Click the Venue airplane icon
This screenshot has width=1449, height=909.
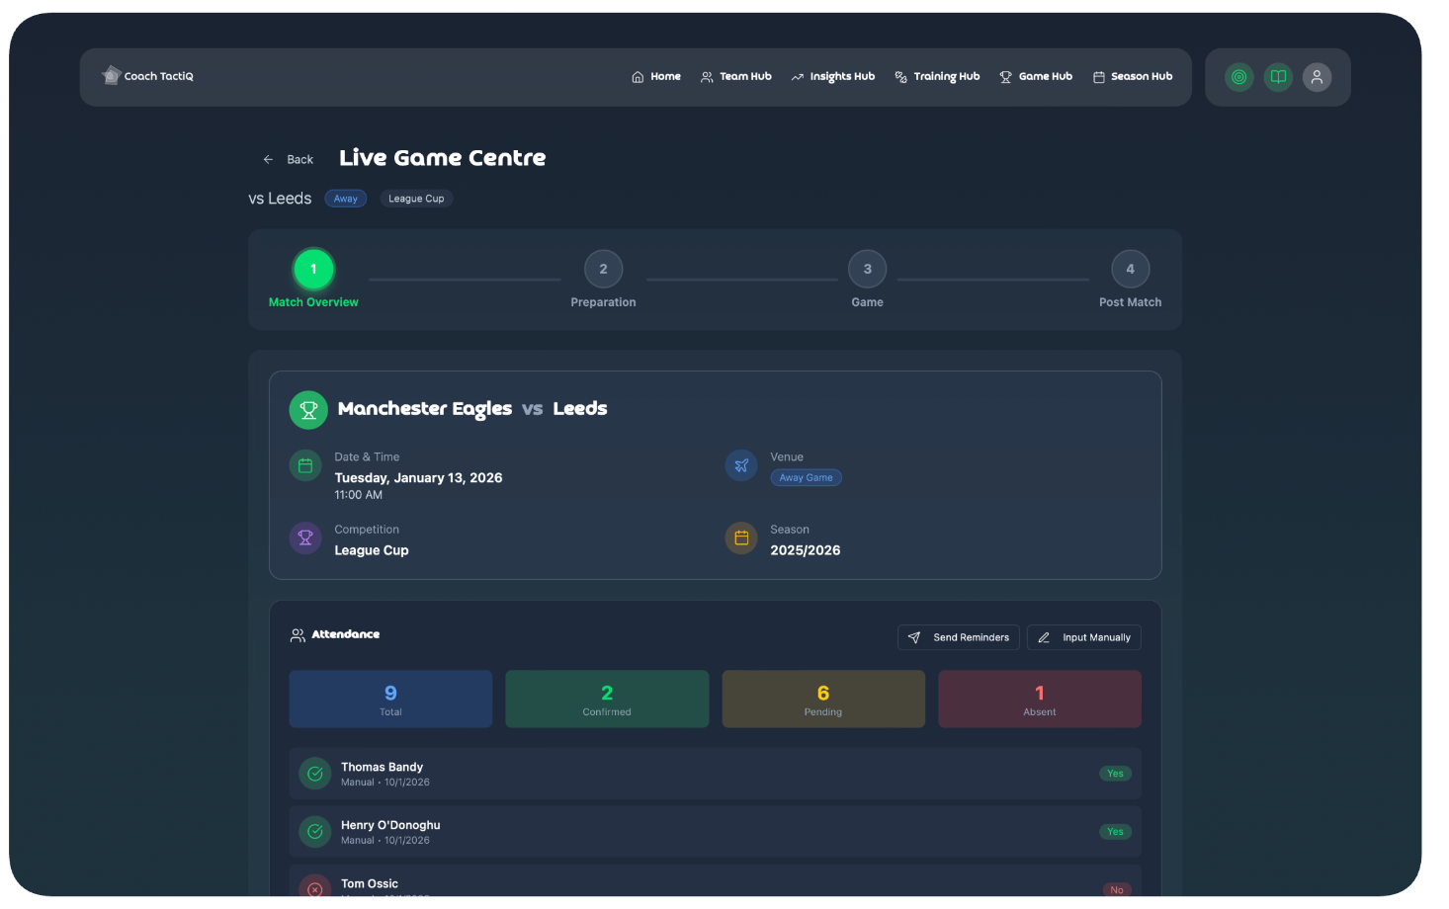(741, 465)
